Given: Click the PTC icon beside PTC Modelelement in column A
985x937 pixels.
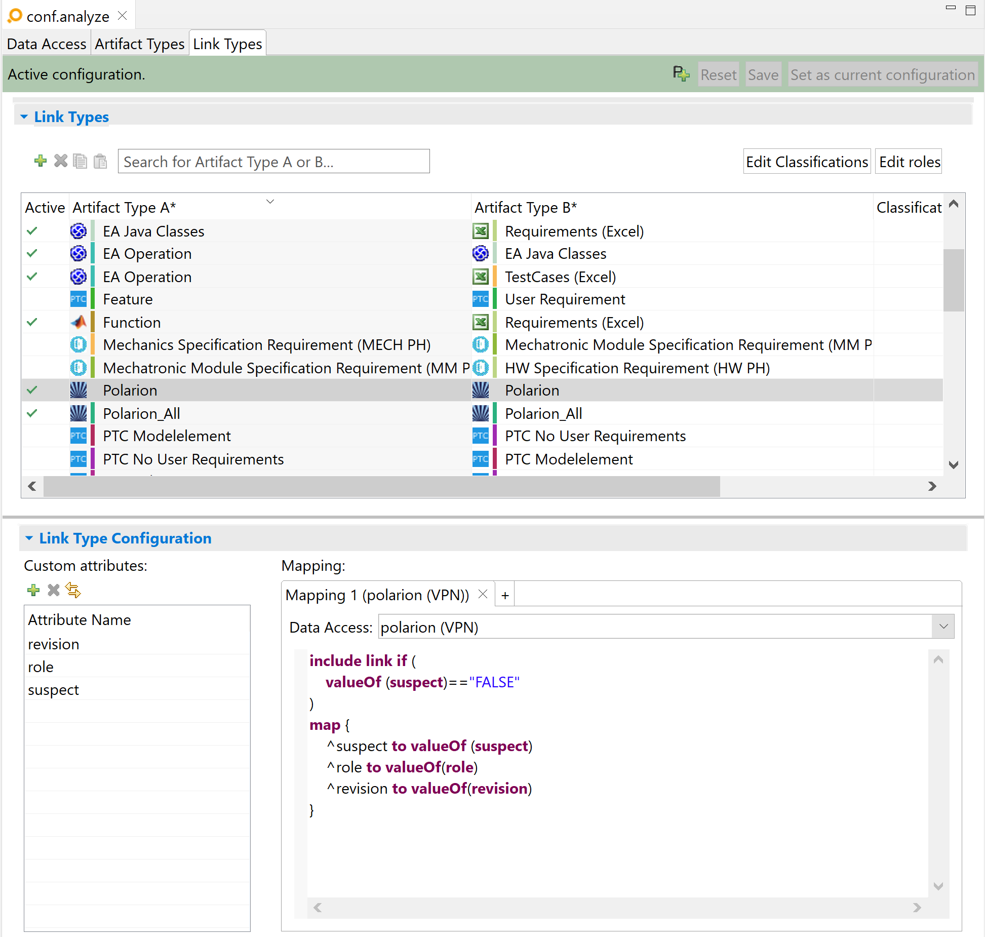Looking at the screenshot, I should [x=78, y=436].
